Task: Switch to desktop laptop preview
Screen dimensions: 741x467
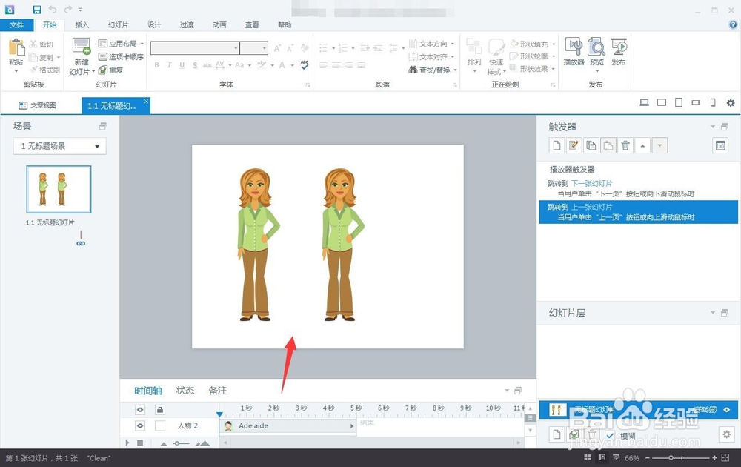Action: coord(644,102)
